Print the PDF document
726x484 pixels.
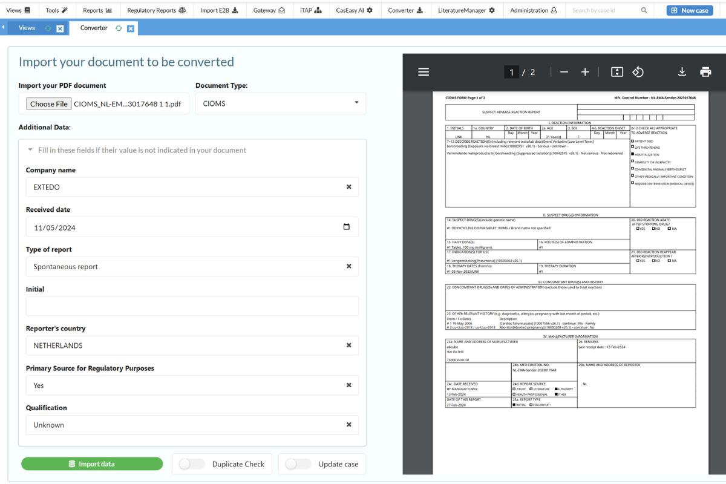705,72
